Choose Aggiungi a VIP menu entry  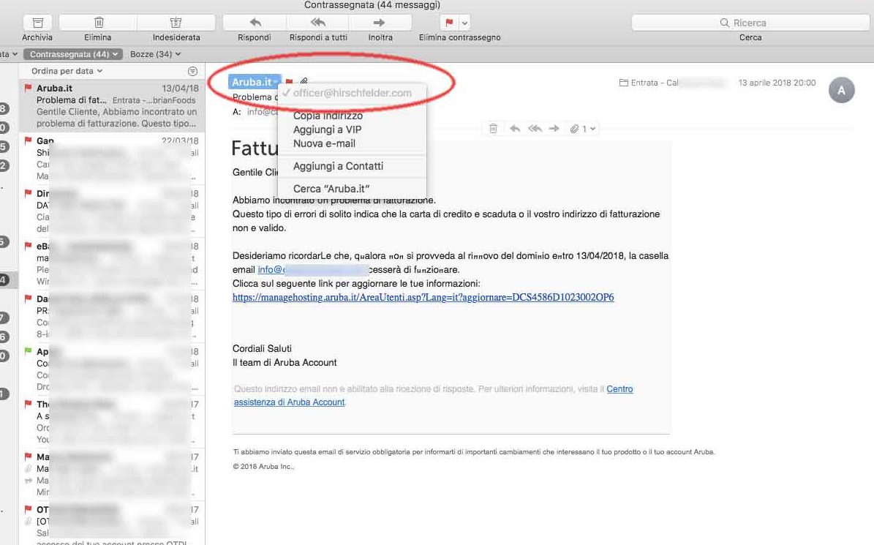pyautogui.click(x=327, y=129)
